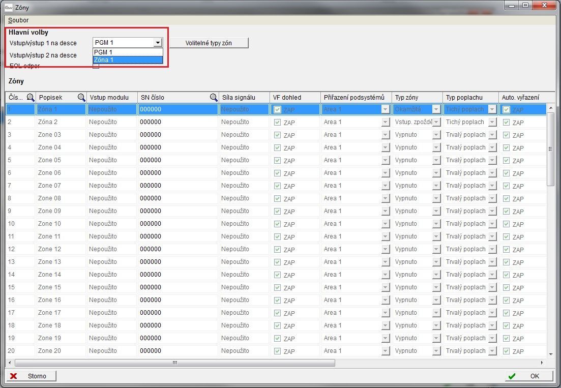561x388 pixels.
Task: Expand Typ zóny dropdown for Zone 03
Action: [436, 135]
